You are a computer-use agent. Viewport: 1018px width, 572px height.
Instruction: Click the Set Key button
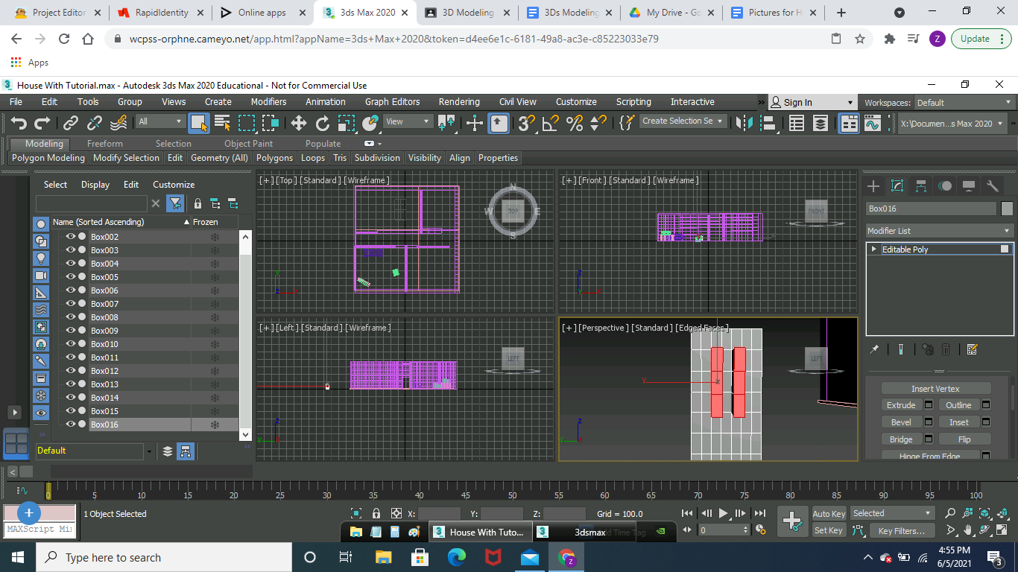tap(829, 530)
